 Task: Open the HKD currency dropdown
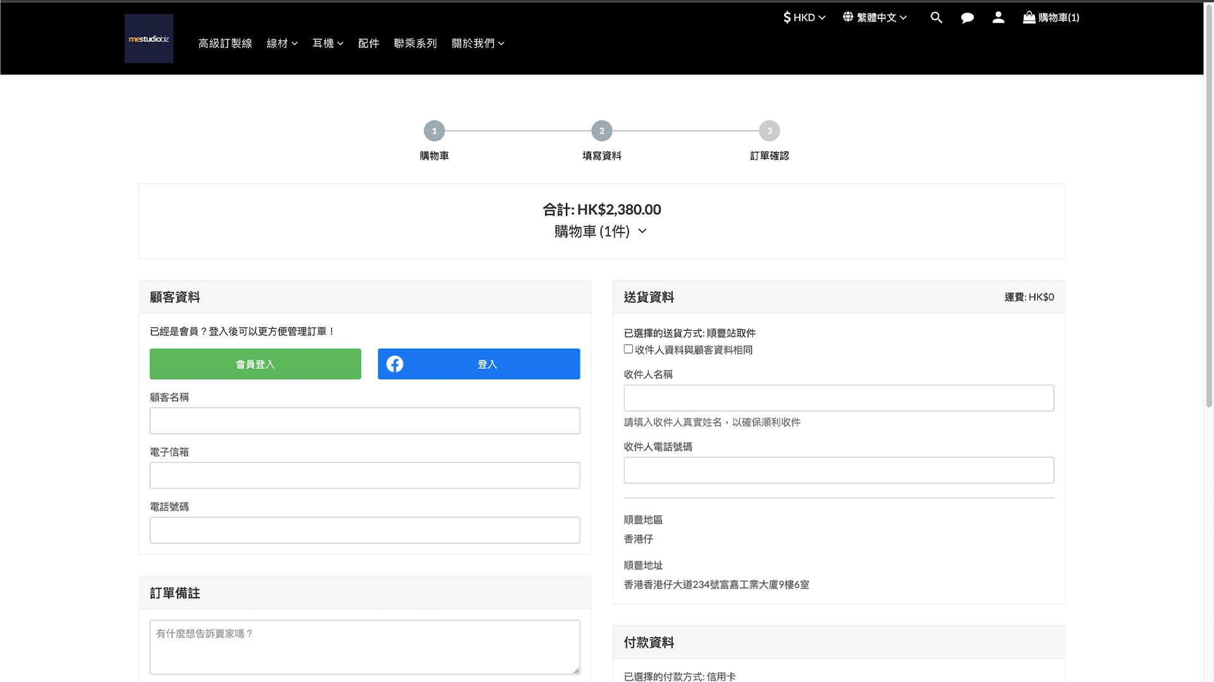pyautogui.click(x=804, y=18)
